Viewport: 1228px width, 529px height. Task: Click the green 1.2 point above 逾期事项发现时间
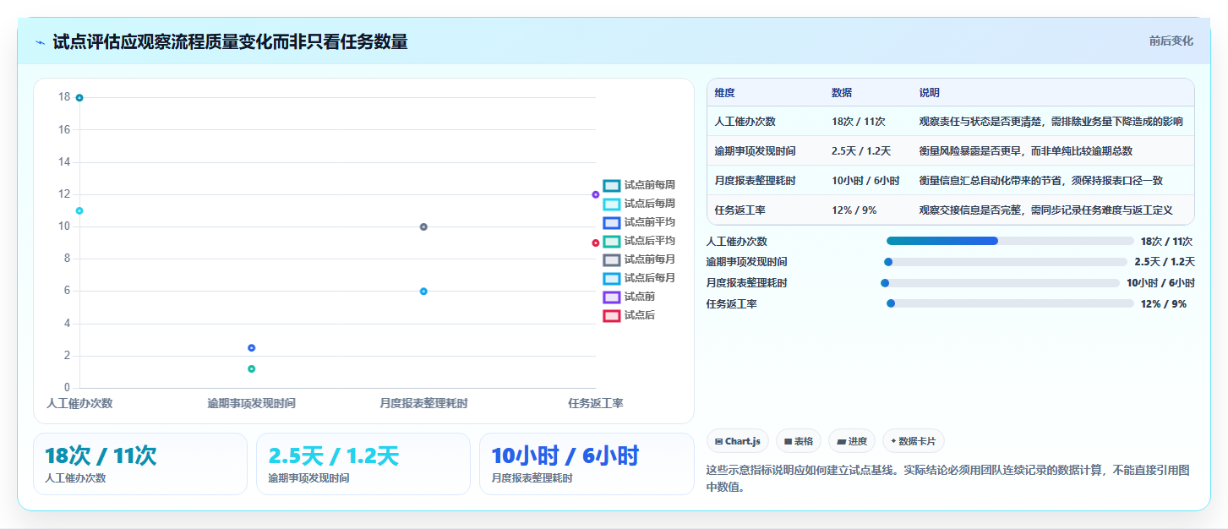pyautogui.click(x=251, y=368)
